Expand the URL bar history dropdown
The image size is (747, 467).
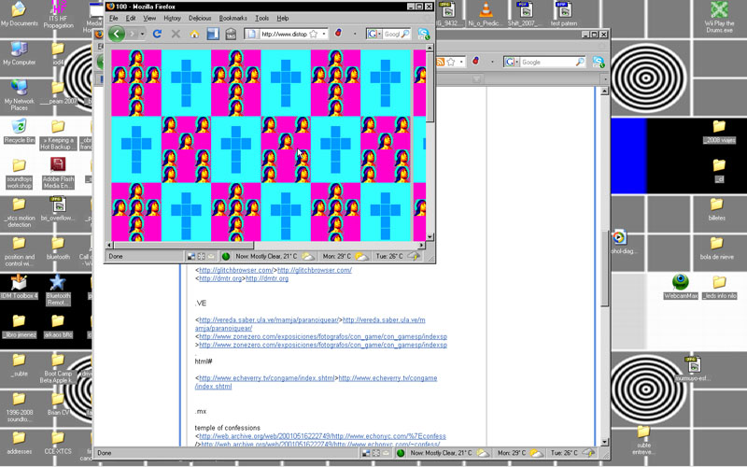(324, 35)
